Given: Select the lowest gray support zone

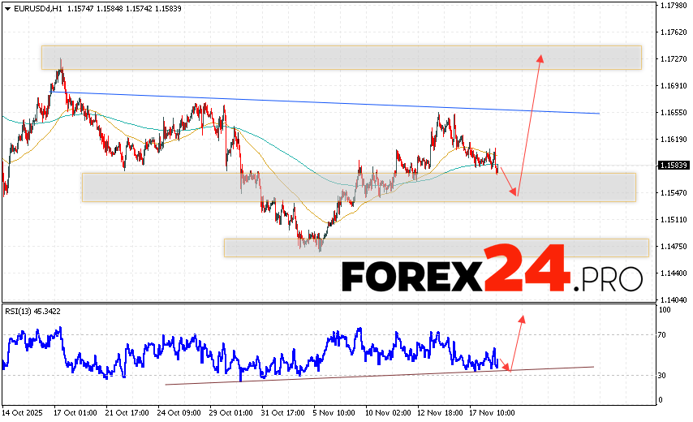Looking at the screenshot, I should [436, 248].
